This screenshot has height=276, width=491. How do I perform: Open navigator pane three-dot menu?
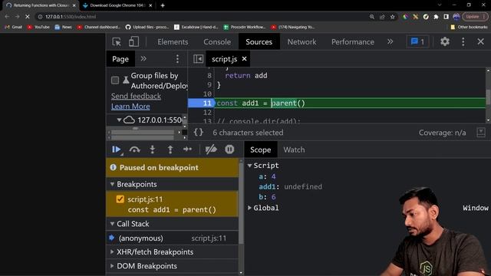(x=177, y=59)
